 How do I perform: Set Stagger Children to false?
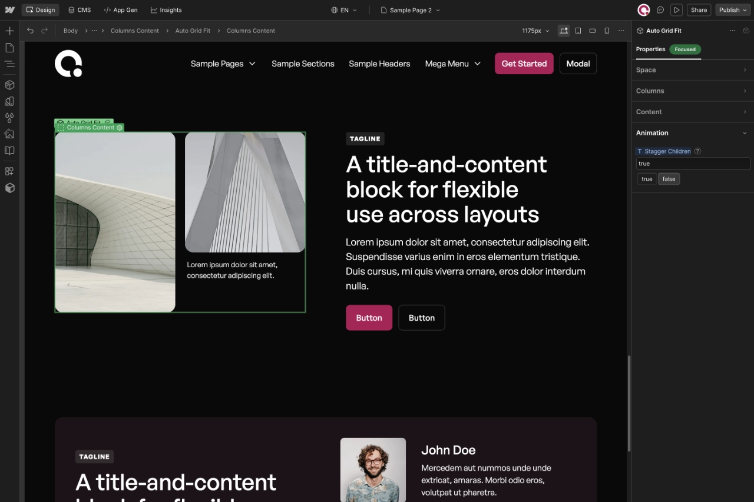(x=669, y=179)
